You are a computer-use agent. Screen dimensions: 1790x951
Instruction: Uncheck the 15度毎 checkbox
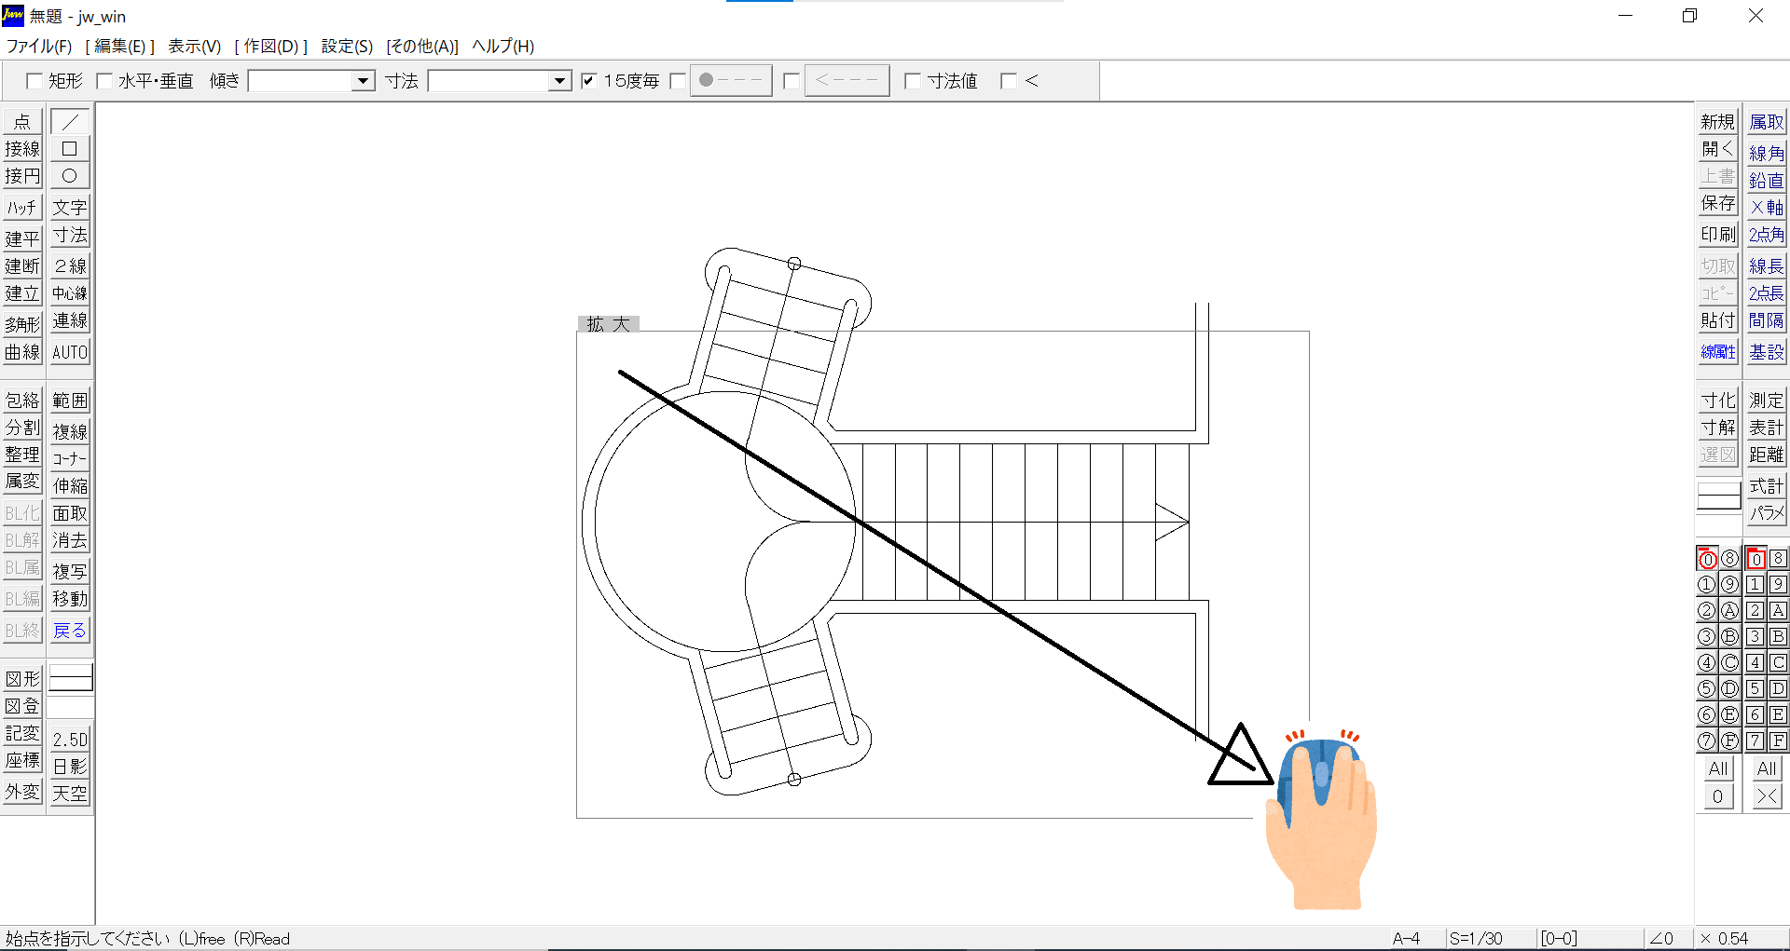[x=588, y=81]
